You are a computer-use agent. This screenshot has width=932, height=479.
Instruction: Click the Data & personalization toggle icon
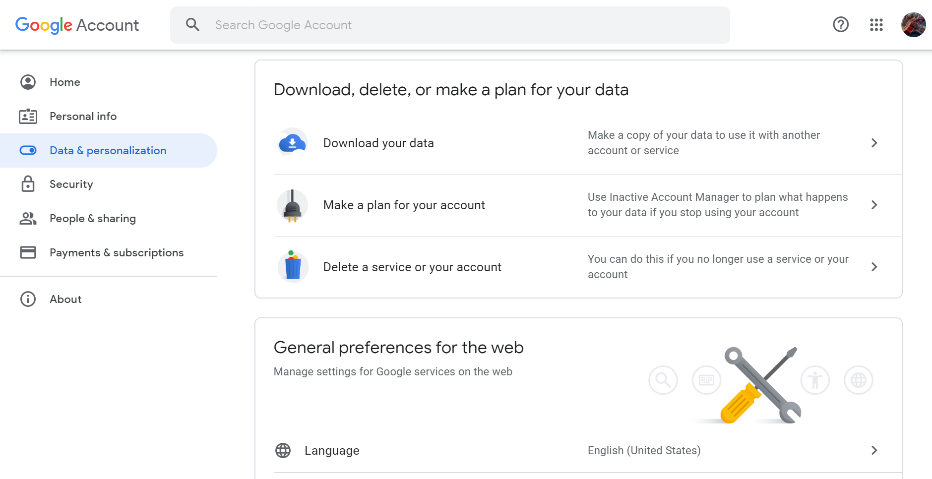(28, 150)
